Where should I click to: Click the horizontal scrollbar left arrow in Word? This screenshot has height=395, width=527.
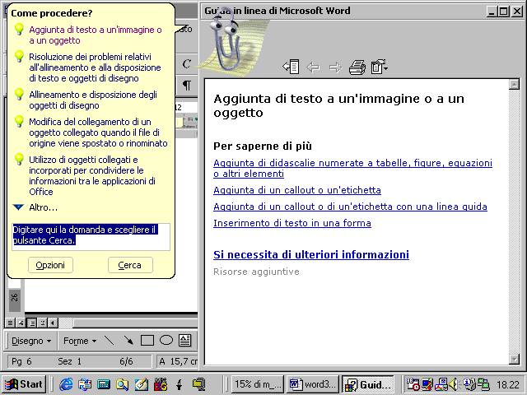(x=53, y=323)
